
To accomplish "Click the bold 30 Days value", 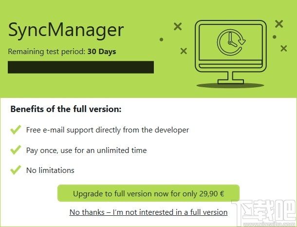I will (102, 51).
